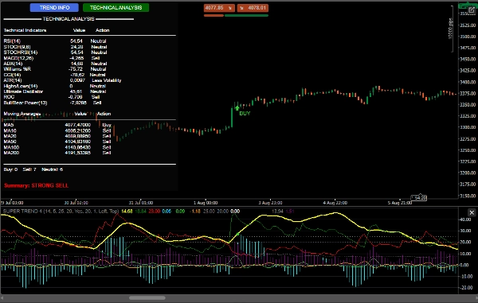
Task: Click the 1 Aug 00:00 time axis label
Action: [206, 203]
